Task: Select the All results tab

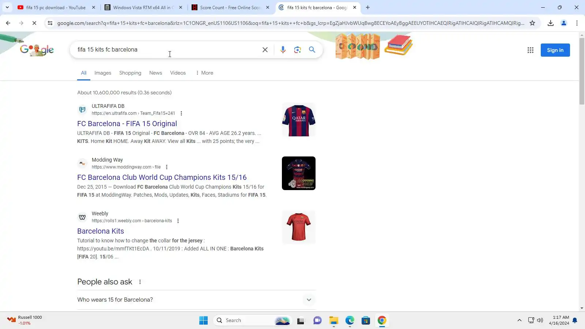Action: coord(84,73)
